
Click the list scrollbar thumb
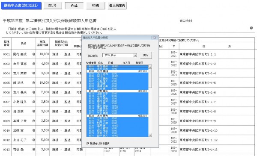(x=150, y=78)
